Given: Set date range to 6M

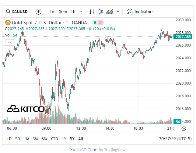Looking at the screenshot, I should [x=44, y=139].
